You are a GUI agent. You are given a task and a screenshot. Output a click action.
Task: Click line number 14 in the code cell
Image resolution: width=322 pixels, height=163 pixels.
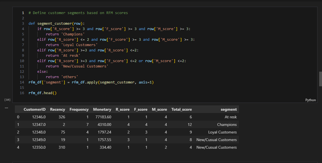pyautogui.click(x=22, y=82)
